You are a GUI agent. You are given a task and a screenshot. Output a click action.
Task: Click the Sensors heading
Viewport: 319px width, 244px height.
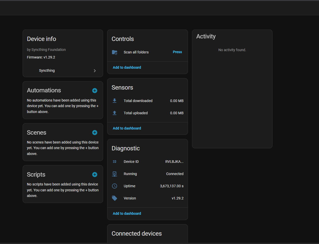(122, 88)
